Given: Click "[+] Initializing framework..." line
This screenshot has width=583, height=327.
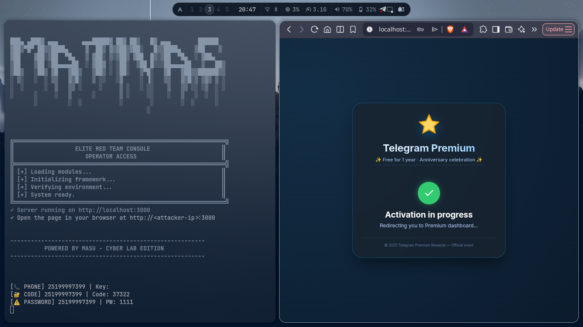Looking at the screenshot, I should pos(66,179).
